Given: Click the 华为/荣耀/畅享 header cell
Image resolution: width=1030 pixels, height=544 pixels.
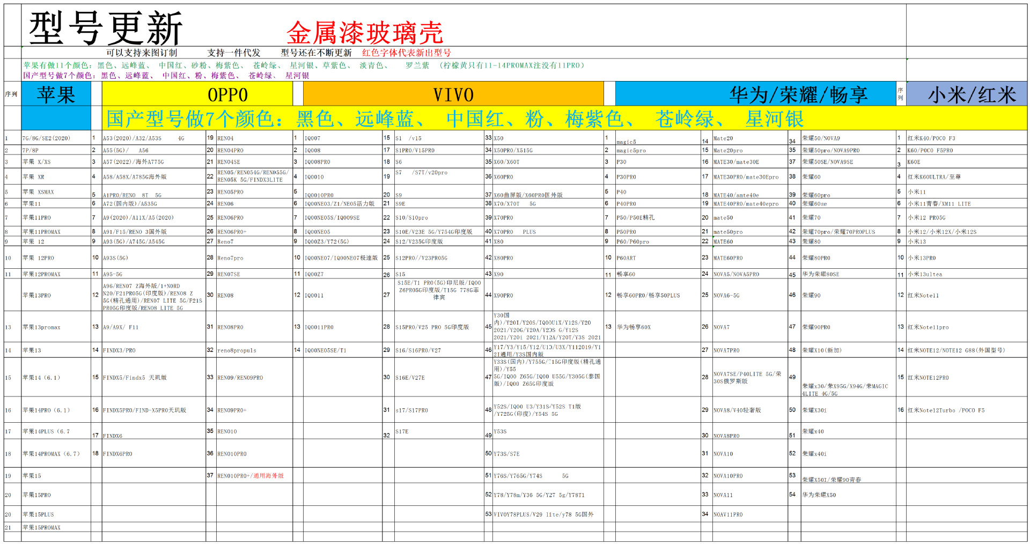Looking at the screenshot, I should 756,94.
